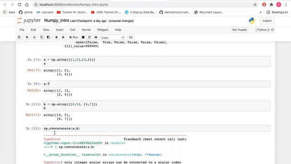291x164 pixels.
Task: Go back with browser back arrow
Action: point(5,5)
